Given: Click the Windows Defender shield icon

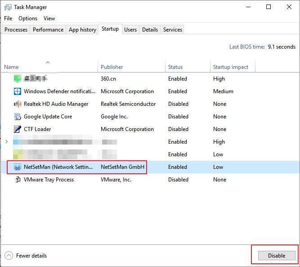Looking at the screenshot, I should (x=18, y=91).
